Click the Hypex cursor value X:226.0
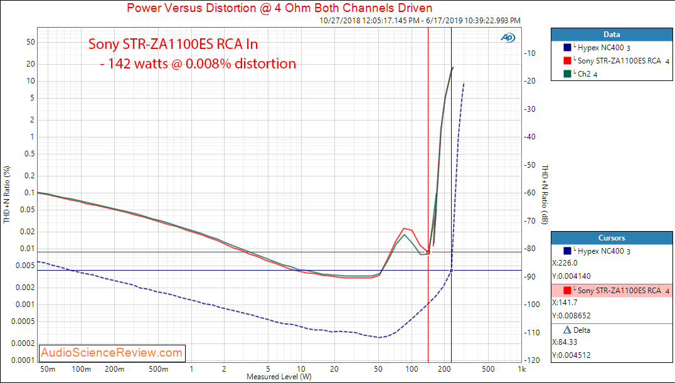The image size is (675, 383). (565, 263)
